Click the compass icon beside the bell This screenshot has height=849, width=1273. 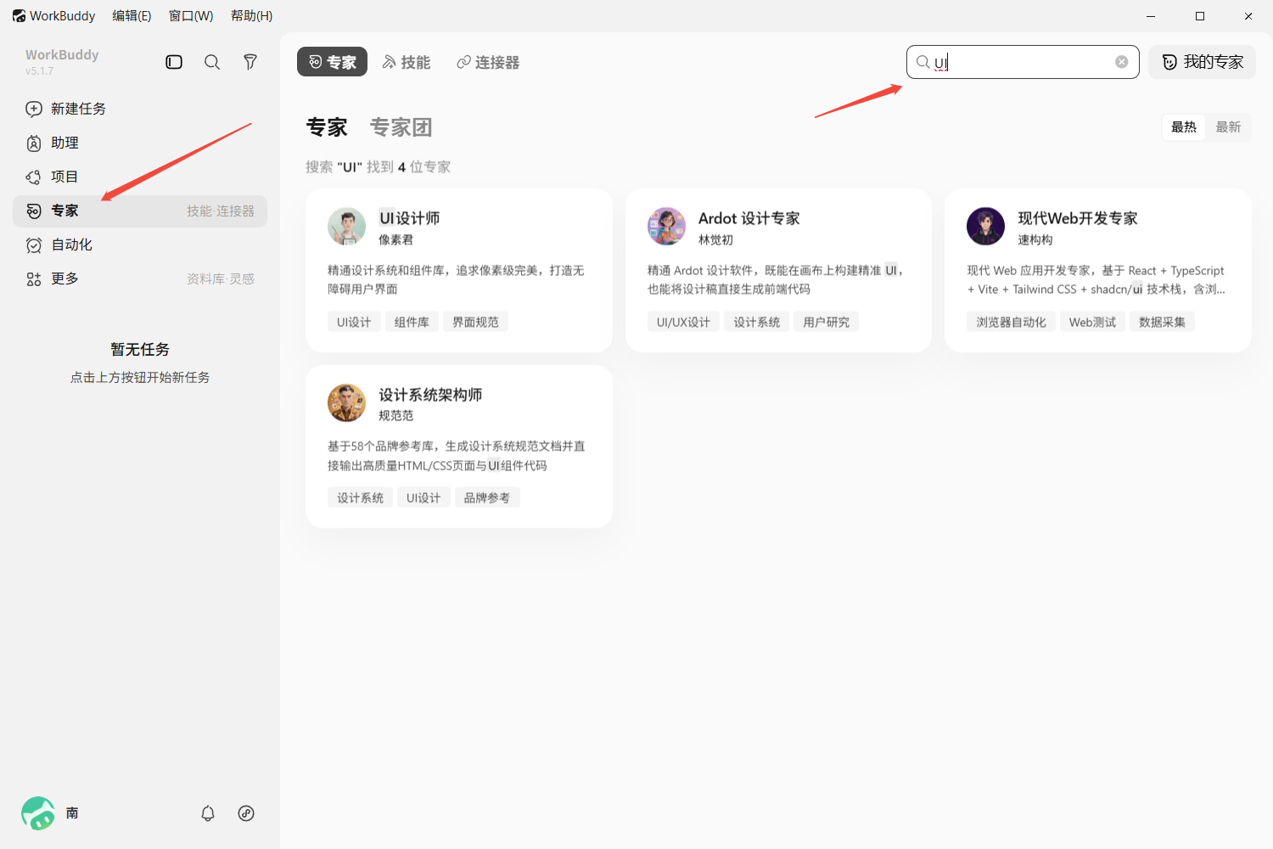click(246, 813)
